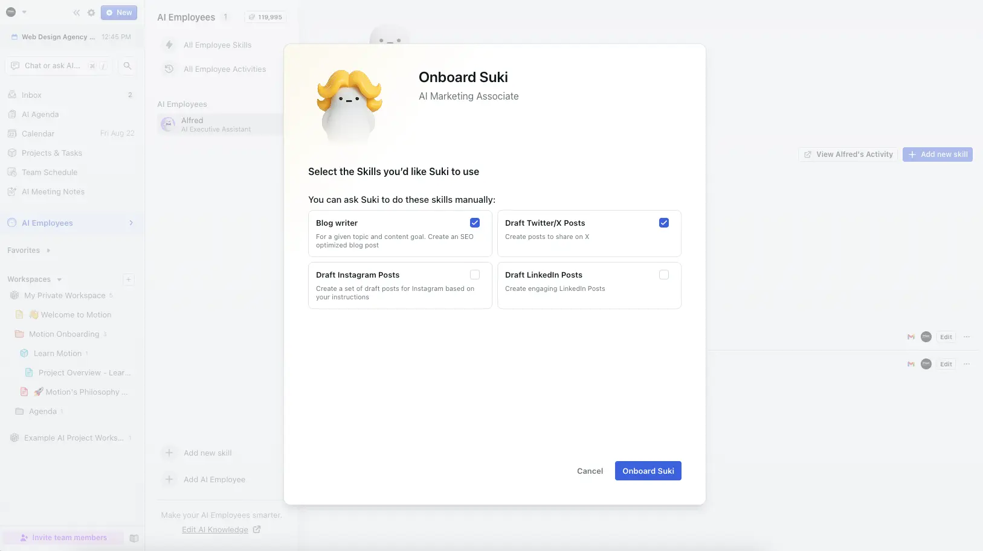This screenshot has width=983, height=551.
Task: Open All Employee Skills
Action: point(216,45)
